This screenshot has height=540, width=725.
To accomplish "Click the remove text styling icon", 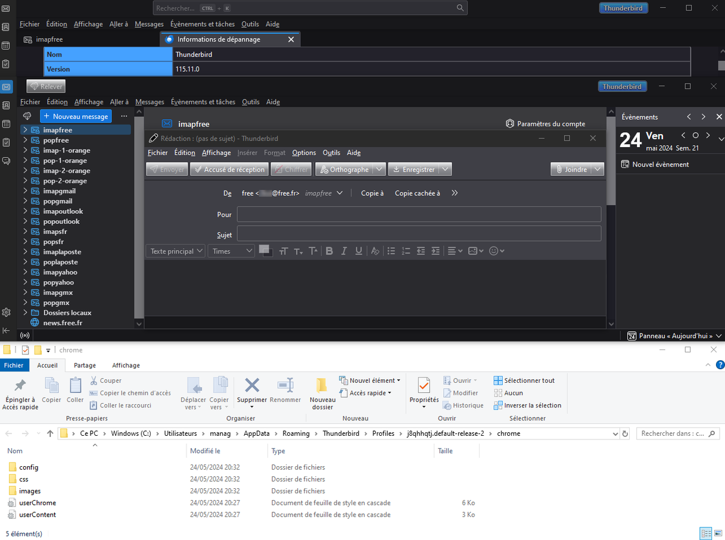I will [x=375, y=251].
